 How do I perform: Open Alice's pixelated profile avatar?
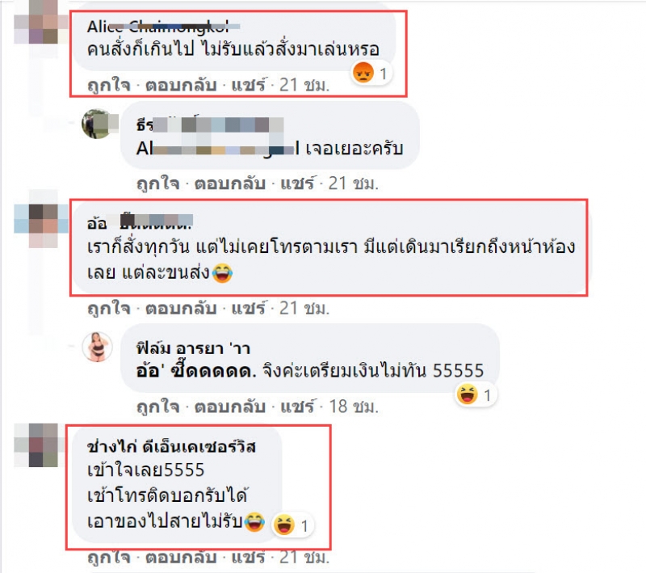click(x=41, y=23)
